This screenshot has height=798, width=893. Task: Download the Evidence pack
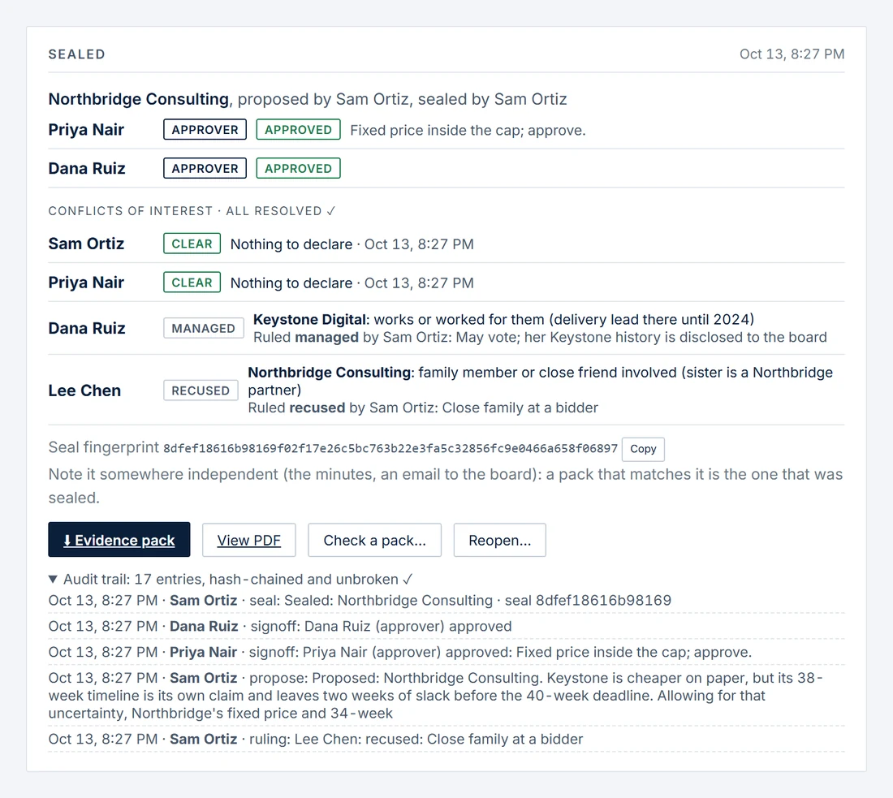[119, 539]
